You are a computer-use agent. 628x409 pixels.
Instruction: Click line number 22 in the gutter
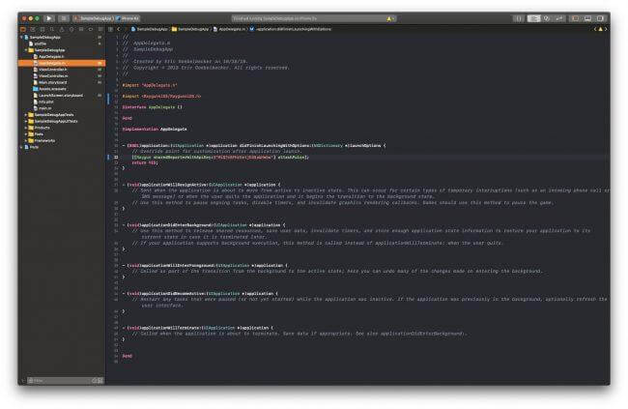click(116, 158)
